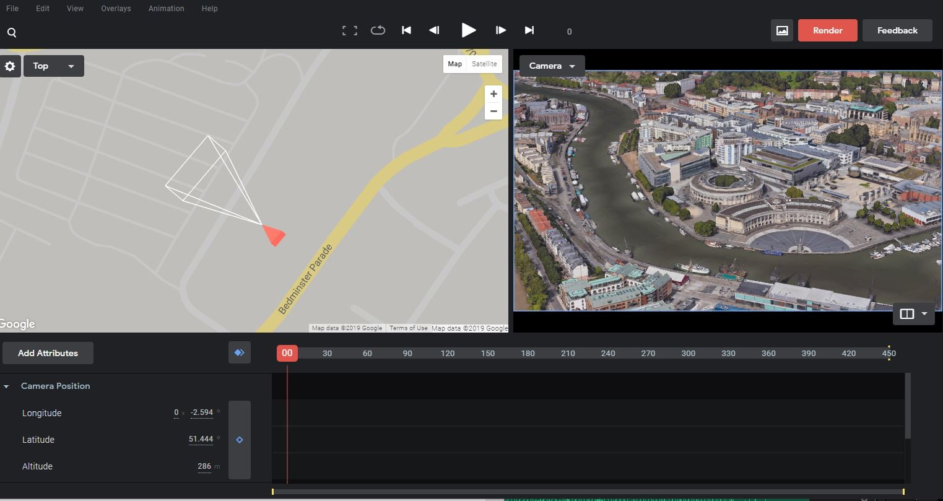Open the Edit menu

(43, 9)
